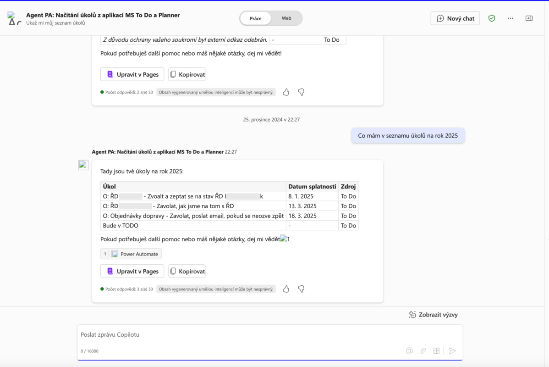Toggle the side panel icon at top right
This screenshot has width=549, height=367.
[x=529, y=18]
